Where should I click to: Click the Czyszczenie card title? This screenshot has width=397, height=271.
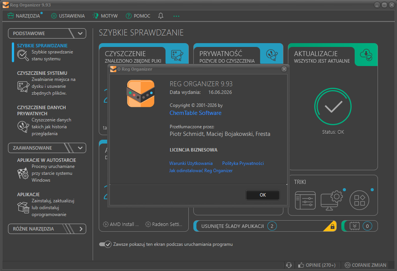click(125, 54)
